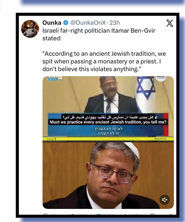Click the text 'Israeli far-right politician Itamar Ben-Gvir'
Screen dimensions: 185x222
(99, 31)
